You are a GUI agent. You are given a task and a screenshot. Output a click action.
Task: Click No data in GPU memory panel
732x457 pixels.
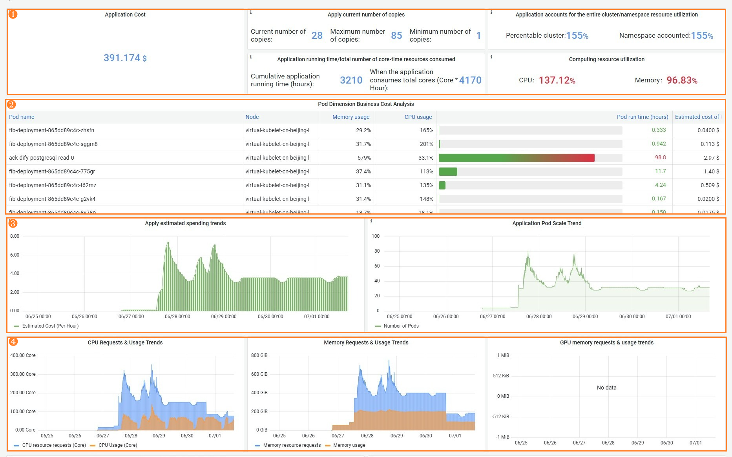tap(606, 388)
